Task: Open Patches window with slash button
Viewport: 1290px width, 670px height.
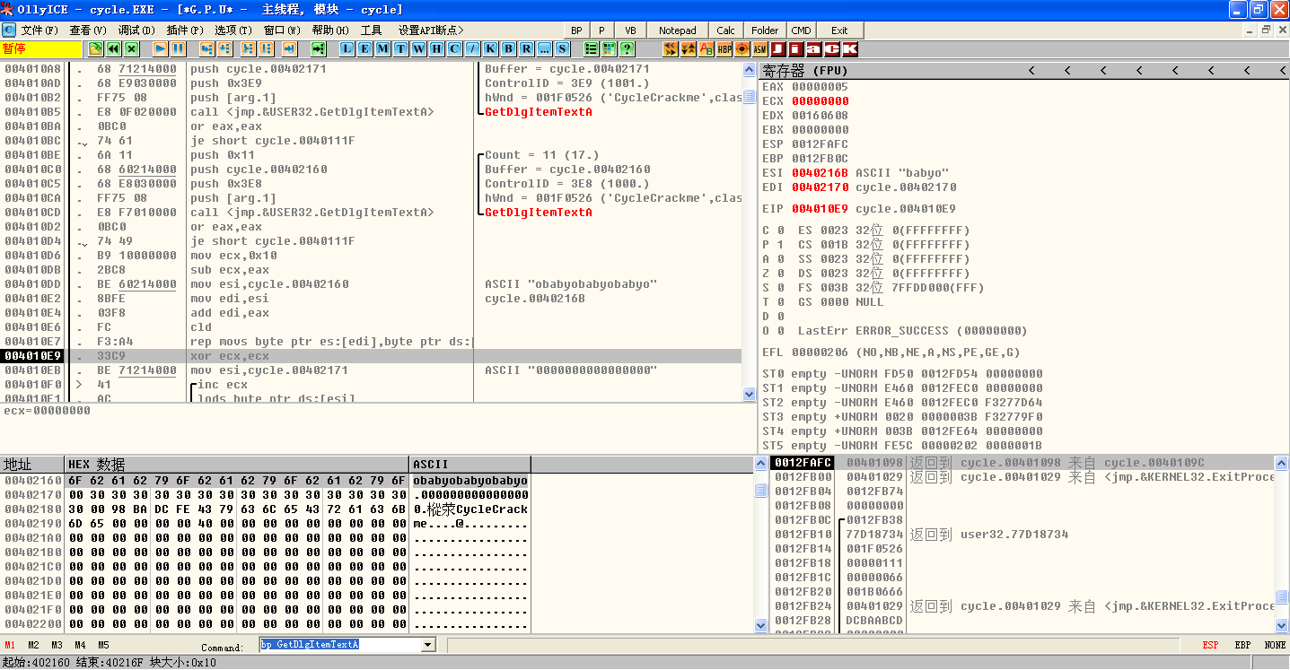Action: click(x=473, y=48)
